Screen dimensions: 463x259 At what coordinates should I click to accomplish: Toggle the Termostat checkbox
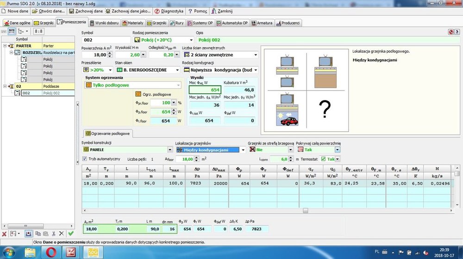pyautogui.click(x=324, y=159)
